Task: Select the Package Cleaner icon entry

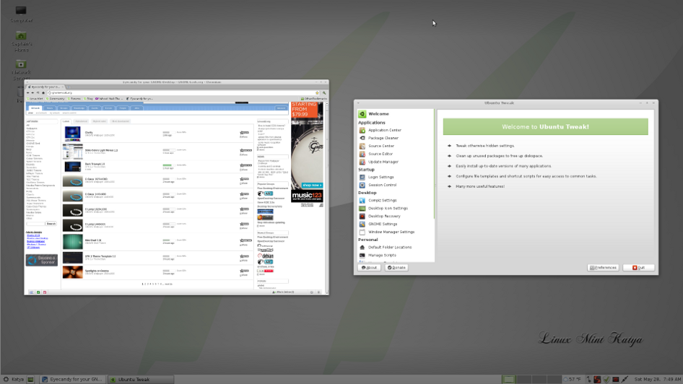Action: [x=362, y=138]
